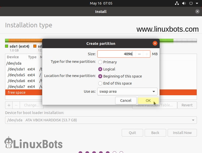Select the End of this space option
This screenshot has width=202, height=153.
pos(100,83)
